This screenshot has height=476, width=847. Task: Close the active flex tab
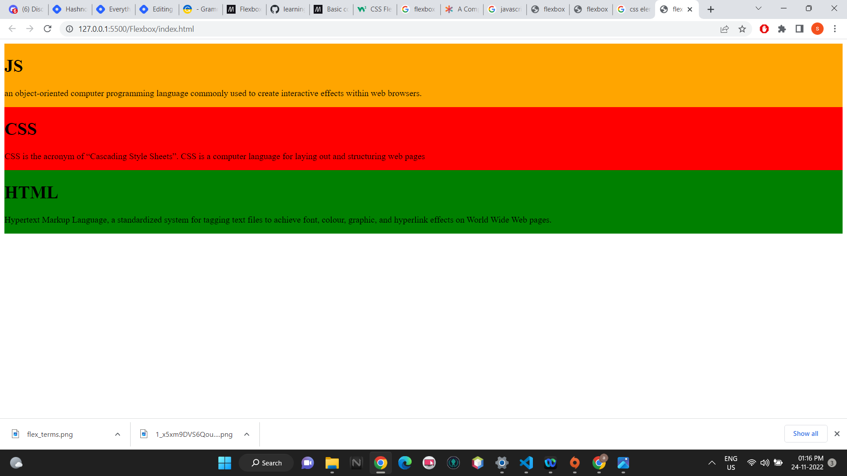(x=690, y=9)
